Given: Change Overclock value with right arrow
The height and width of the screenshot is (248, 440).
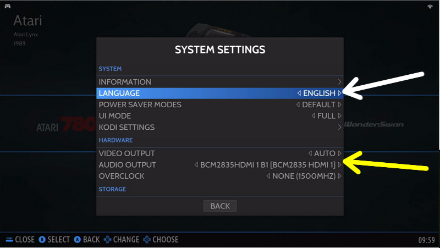Looking at the screenshot, I should tap(339, 176).
